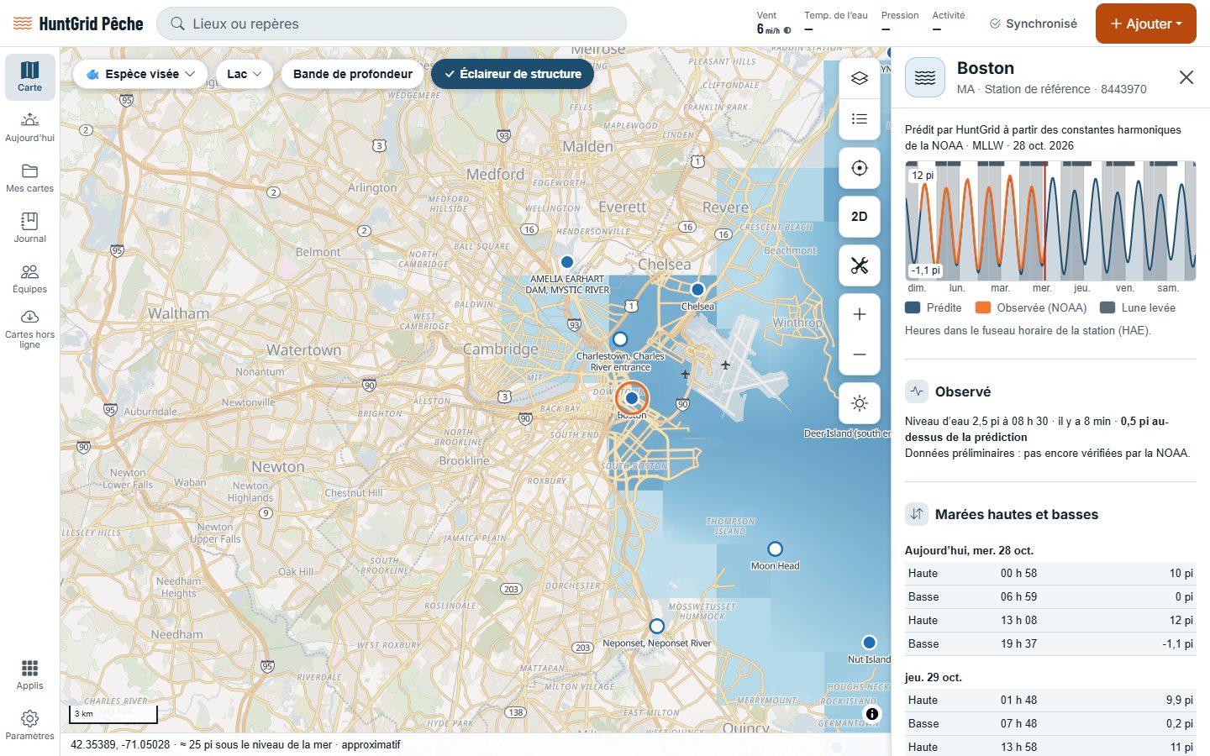
Task: Open Aujourd'hui from the sidebar
Action: point(29,128)
